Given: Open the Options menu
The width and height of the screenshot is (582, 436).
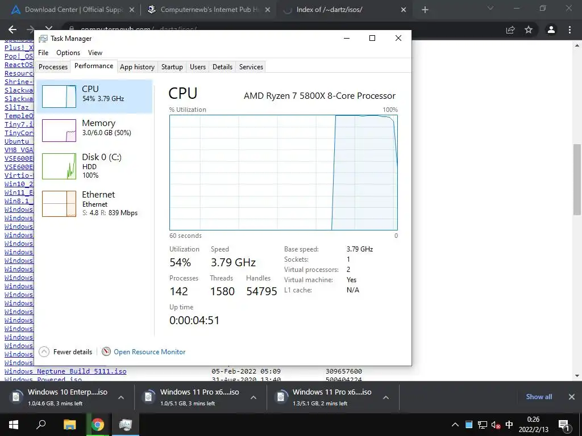Looking at the screenshot, I should click(x=68, y=53).
